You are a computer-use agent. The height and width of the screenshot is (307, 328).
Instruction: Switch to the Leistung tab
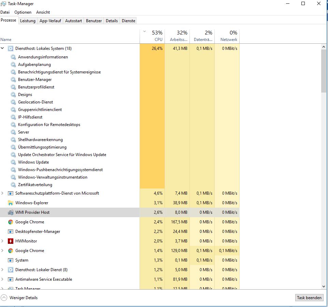click(x=28, y=21)
